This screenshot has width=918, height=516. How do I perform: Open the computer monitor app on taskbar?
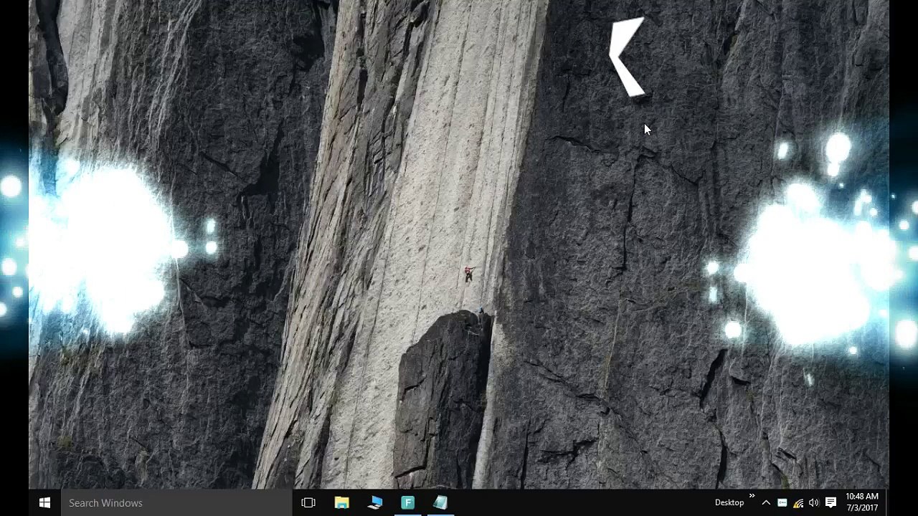point(374,502)
